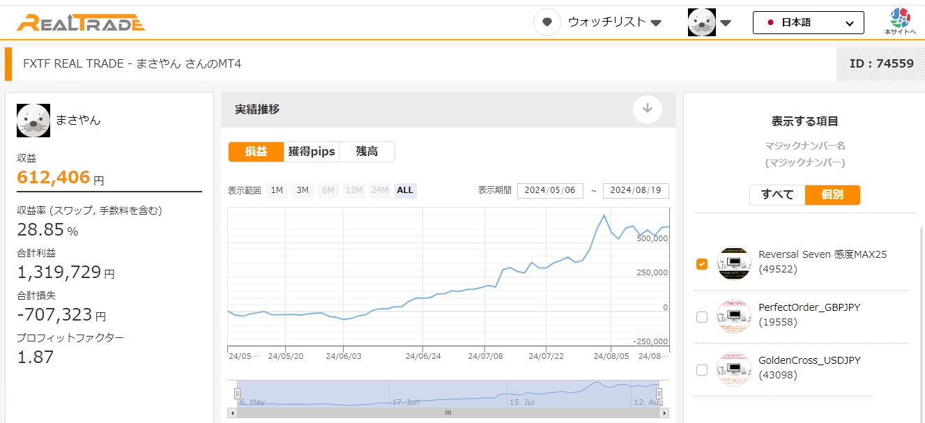Enable the PerfectOrder_GBPJPY checkbox

click(x=702, y=317)
